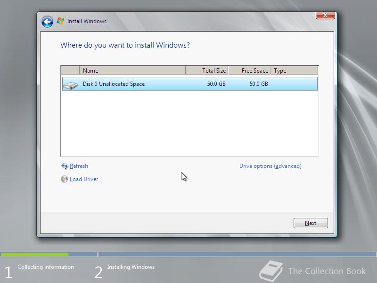Click the hard disk icon for Disk 0
The width and height of the screenshot is (377, 283).
click(70, 85)
